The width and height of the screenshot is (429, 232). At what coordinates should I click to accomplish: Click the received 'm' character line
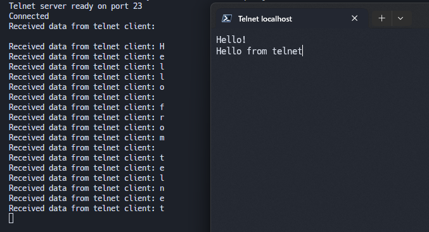pyautogui.click(x=86, y=137)
